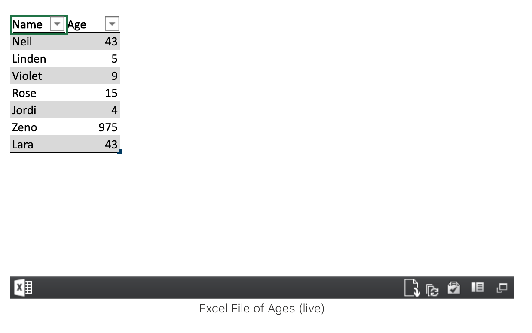View the full-size workbook
532x333 pixels.
click(x=478, y=288)
